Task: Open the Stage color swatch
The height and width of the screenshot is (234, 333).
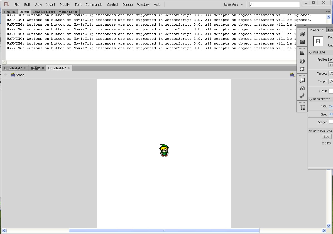Action: pos(331,122)
